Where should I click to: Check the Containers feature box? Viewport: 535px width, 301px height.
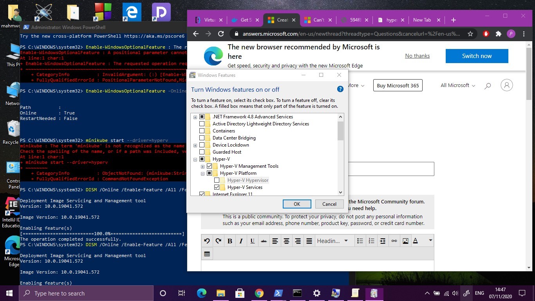click(202, 131)
